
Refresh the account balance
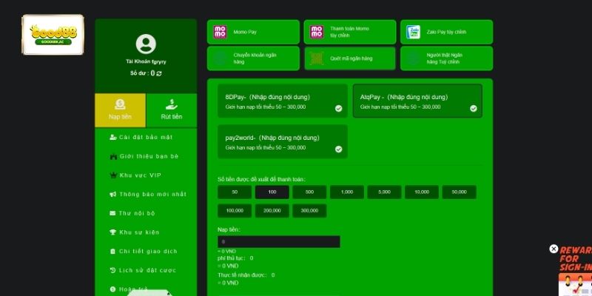159,74
